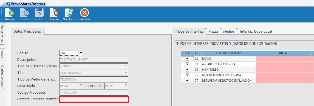Open the Código dropdown arrow
Viewport: 314px width, 106px height.
pos(81,53)
